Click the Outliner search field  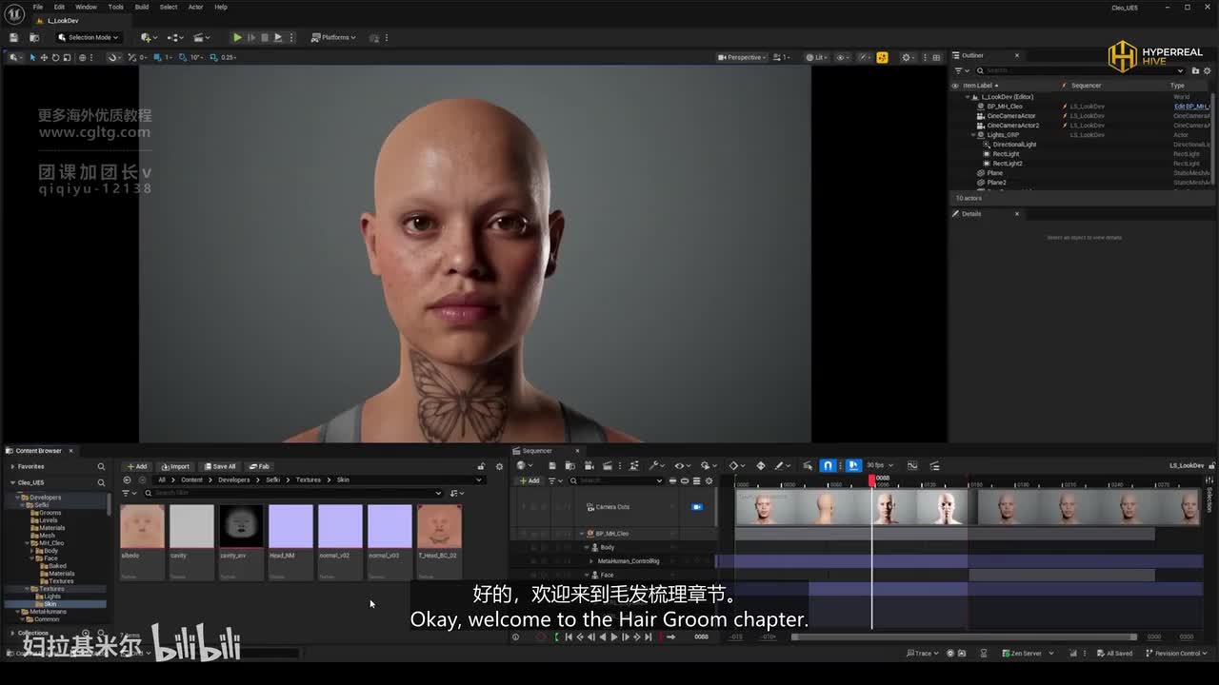[1081, 70]
